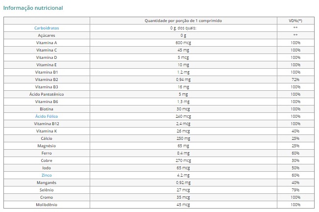
Task: Open the Ácido Fólico link
Action: 47,116
